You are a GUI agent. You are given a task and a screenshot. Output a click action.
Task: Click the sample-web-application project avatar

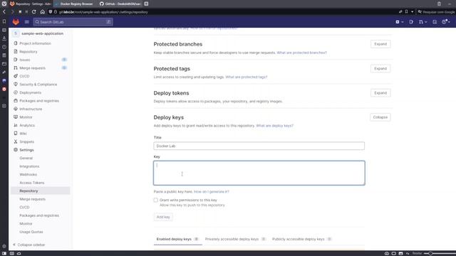point(16,33)
